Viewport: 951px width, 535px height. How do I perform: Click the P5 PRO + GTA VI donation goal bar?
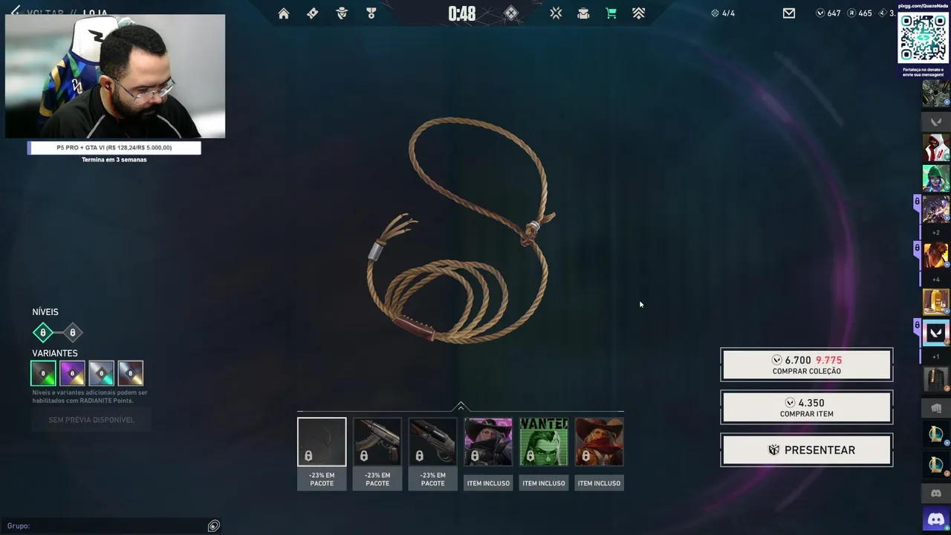(114, 148)
